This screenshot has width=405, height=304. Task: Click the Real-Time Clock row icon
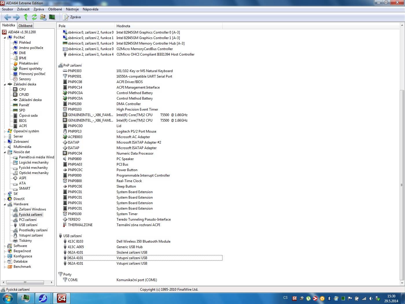(x=65, y=181)
